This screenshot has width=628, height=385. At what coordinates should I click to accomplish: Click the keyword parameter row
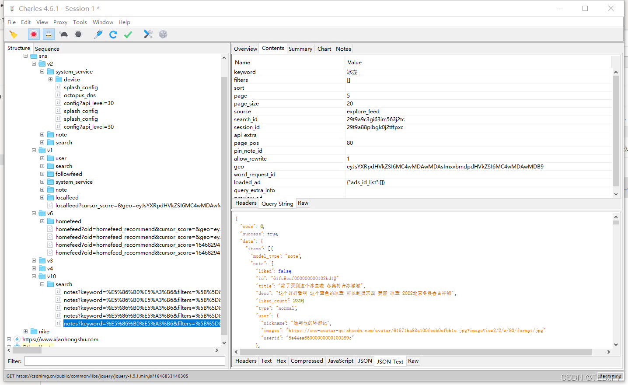click(422, 72)
